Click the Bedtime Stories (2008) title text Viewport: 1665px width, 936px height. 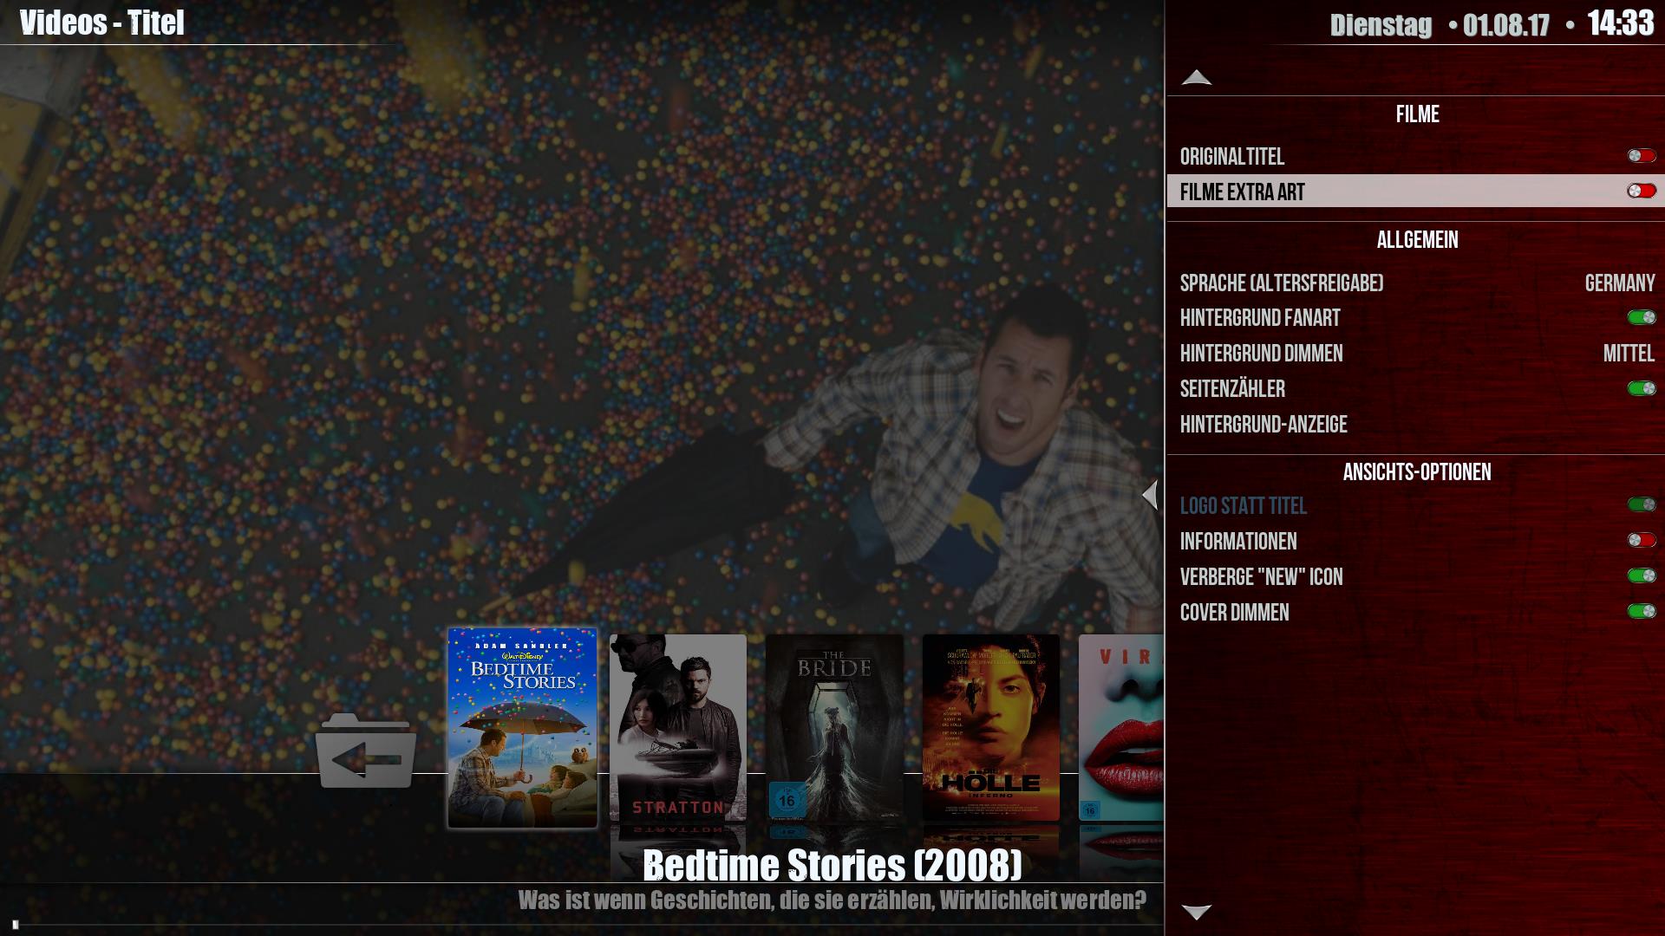pyautogui.click(x=832, y=865)
